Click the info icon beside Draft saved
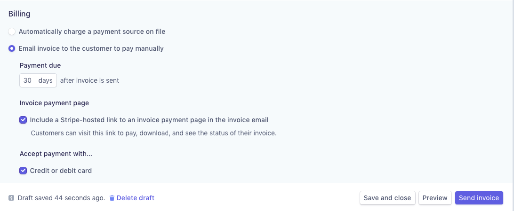This screenshot has width=514, height=211. coord(11,198)
